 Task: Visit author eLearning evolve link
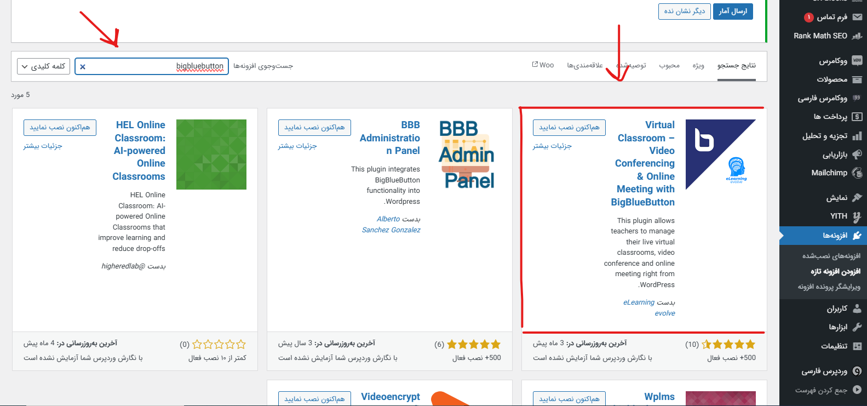pos(649,308)
